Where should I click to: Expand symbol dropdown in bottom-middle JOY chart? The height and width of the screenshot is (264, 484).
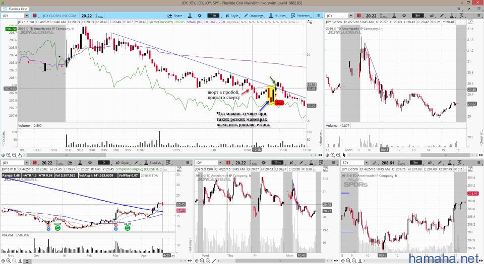coord(220,163)
